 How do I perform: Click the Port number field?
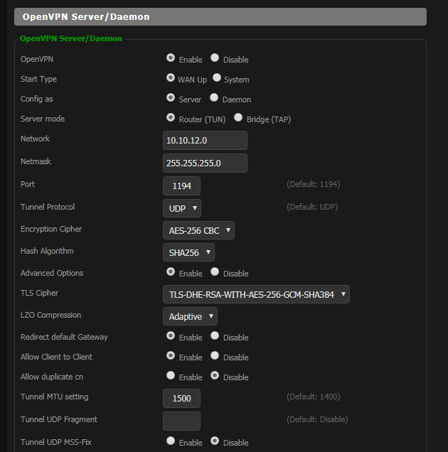coord(182,186)
